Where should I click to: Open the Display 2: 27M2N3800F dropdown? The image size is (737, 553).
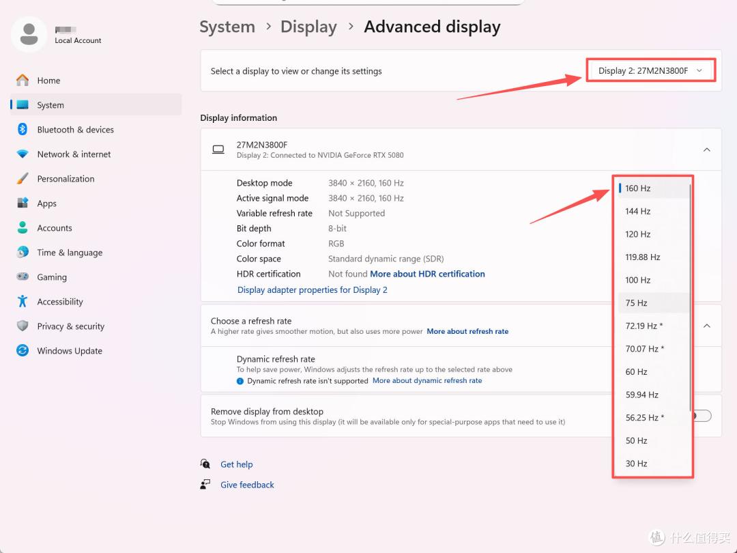650,70
